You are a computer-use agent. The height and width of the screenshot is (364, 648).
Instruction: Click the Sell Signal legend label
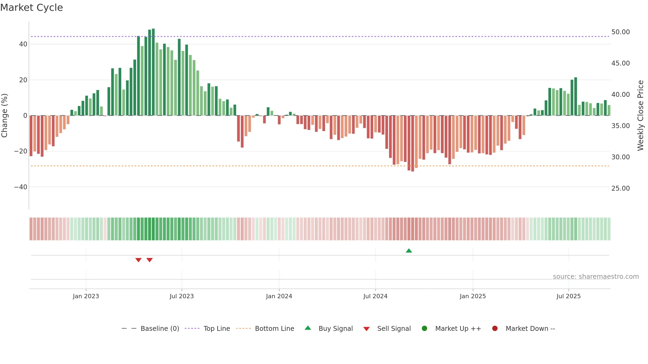[394, 328]
